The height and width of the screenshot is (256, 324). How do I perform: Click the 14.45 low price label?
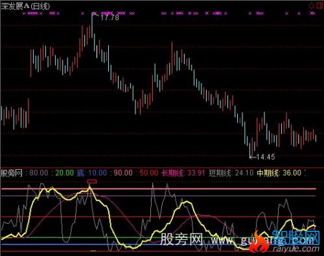(x=266, y=157)
